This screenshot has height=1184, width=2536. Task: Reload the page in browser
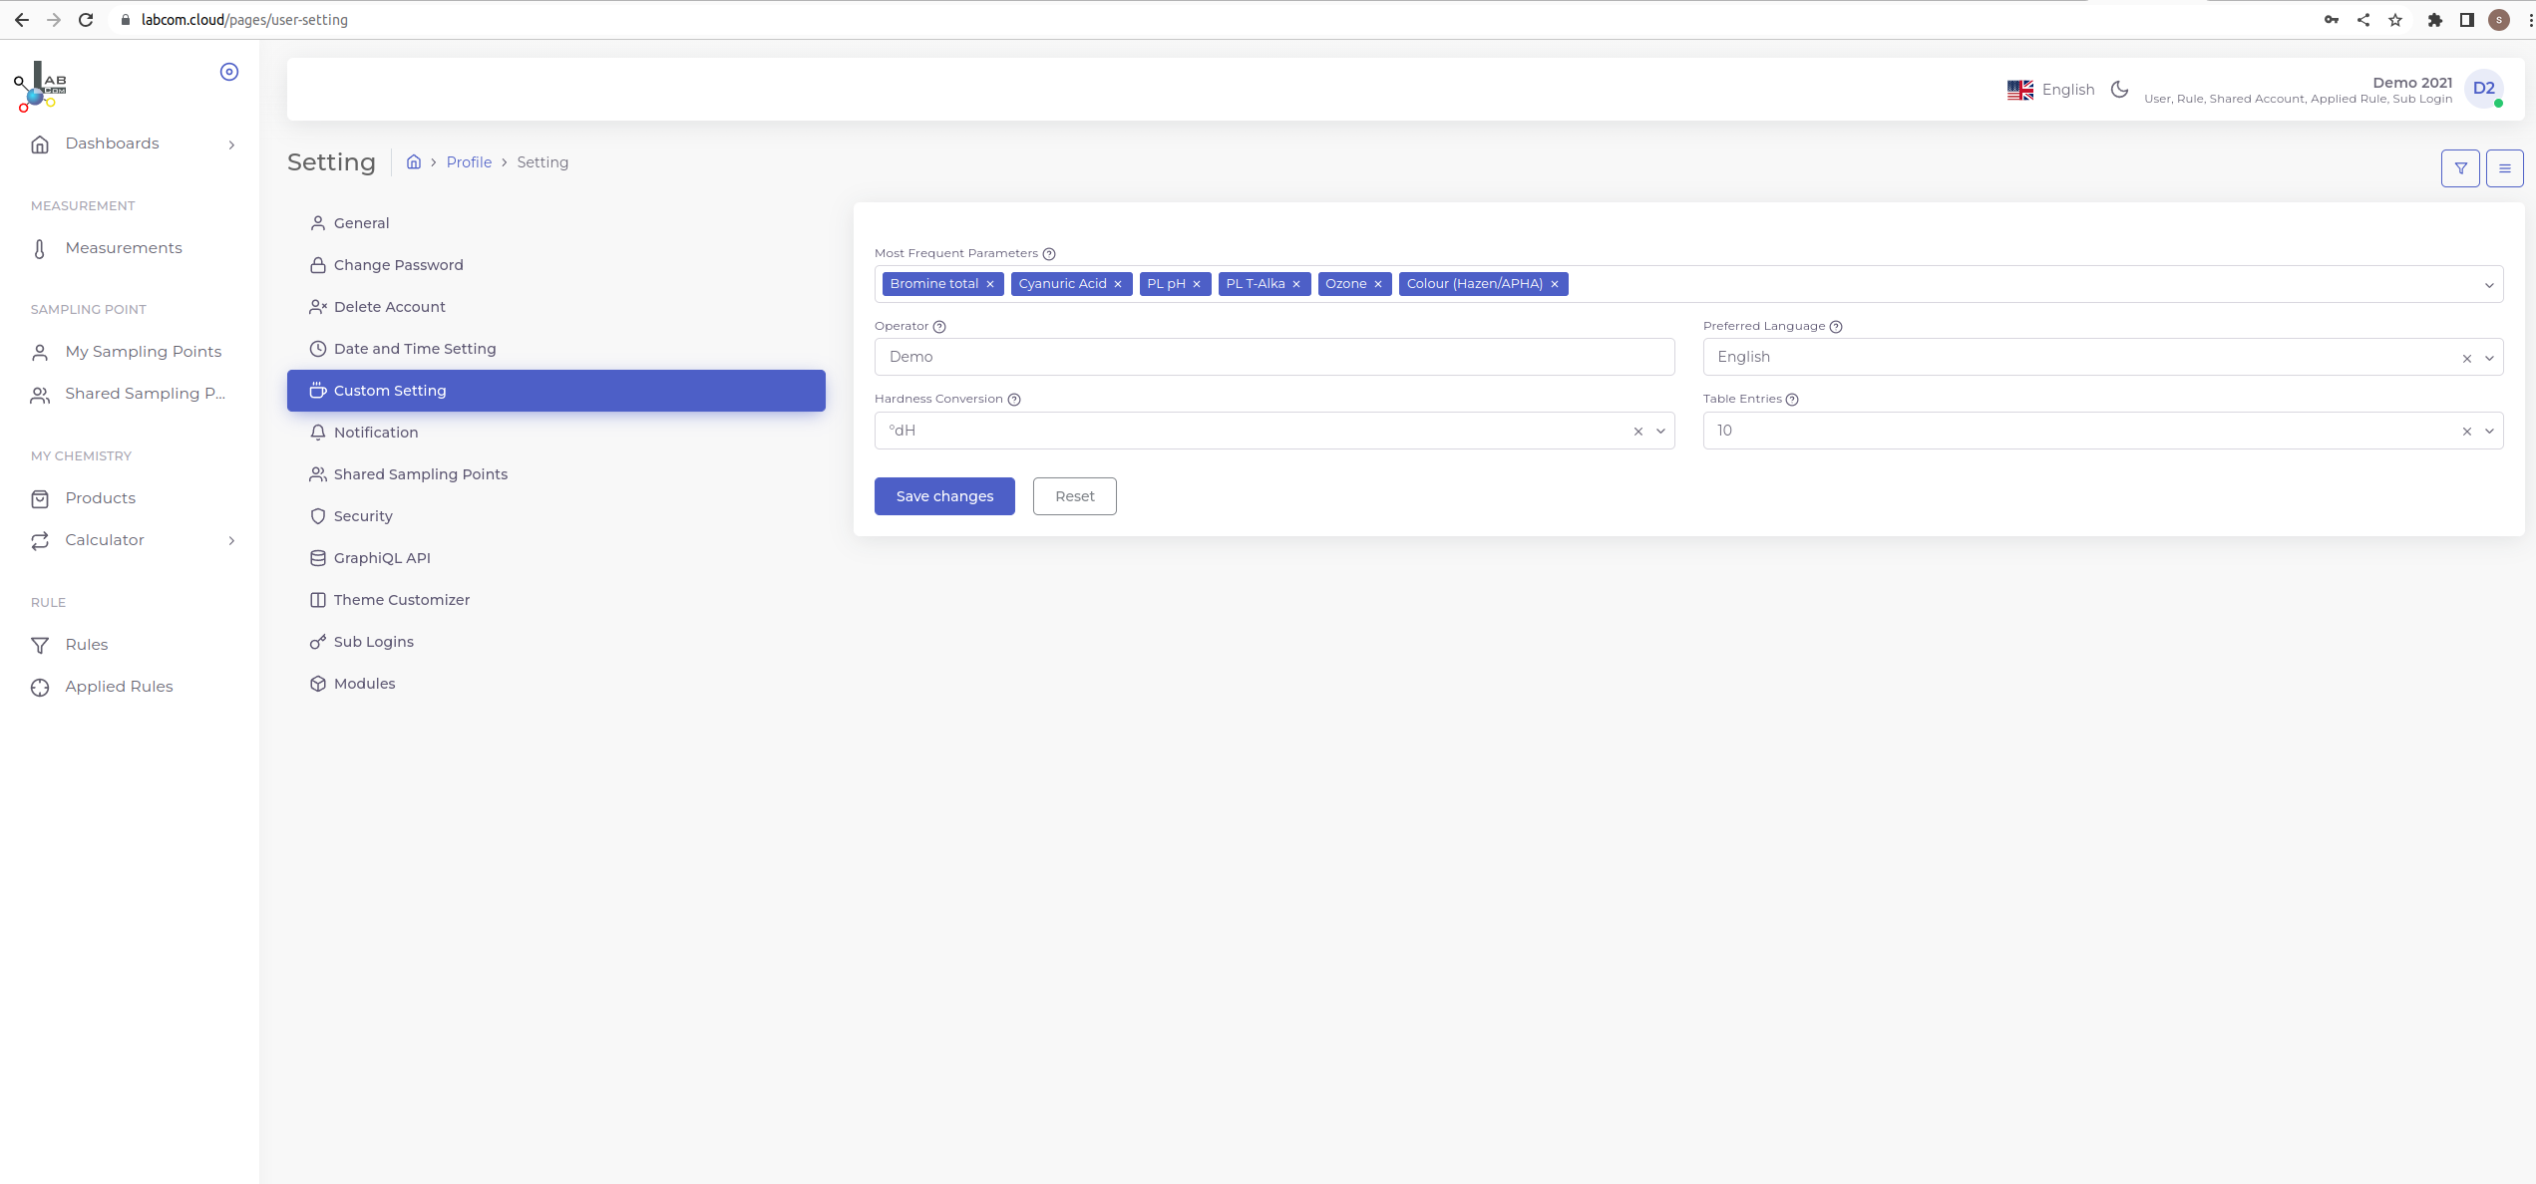86,20
